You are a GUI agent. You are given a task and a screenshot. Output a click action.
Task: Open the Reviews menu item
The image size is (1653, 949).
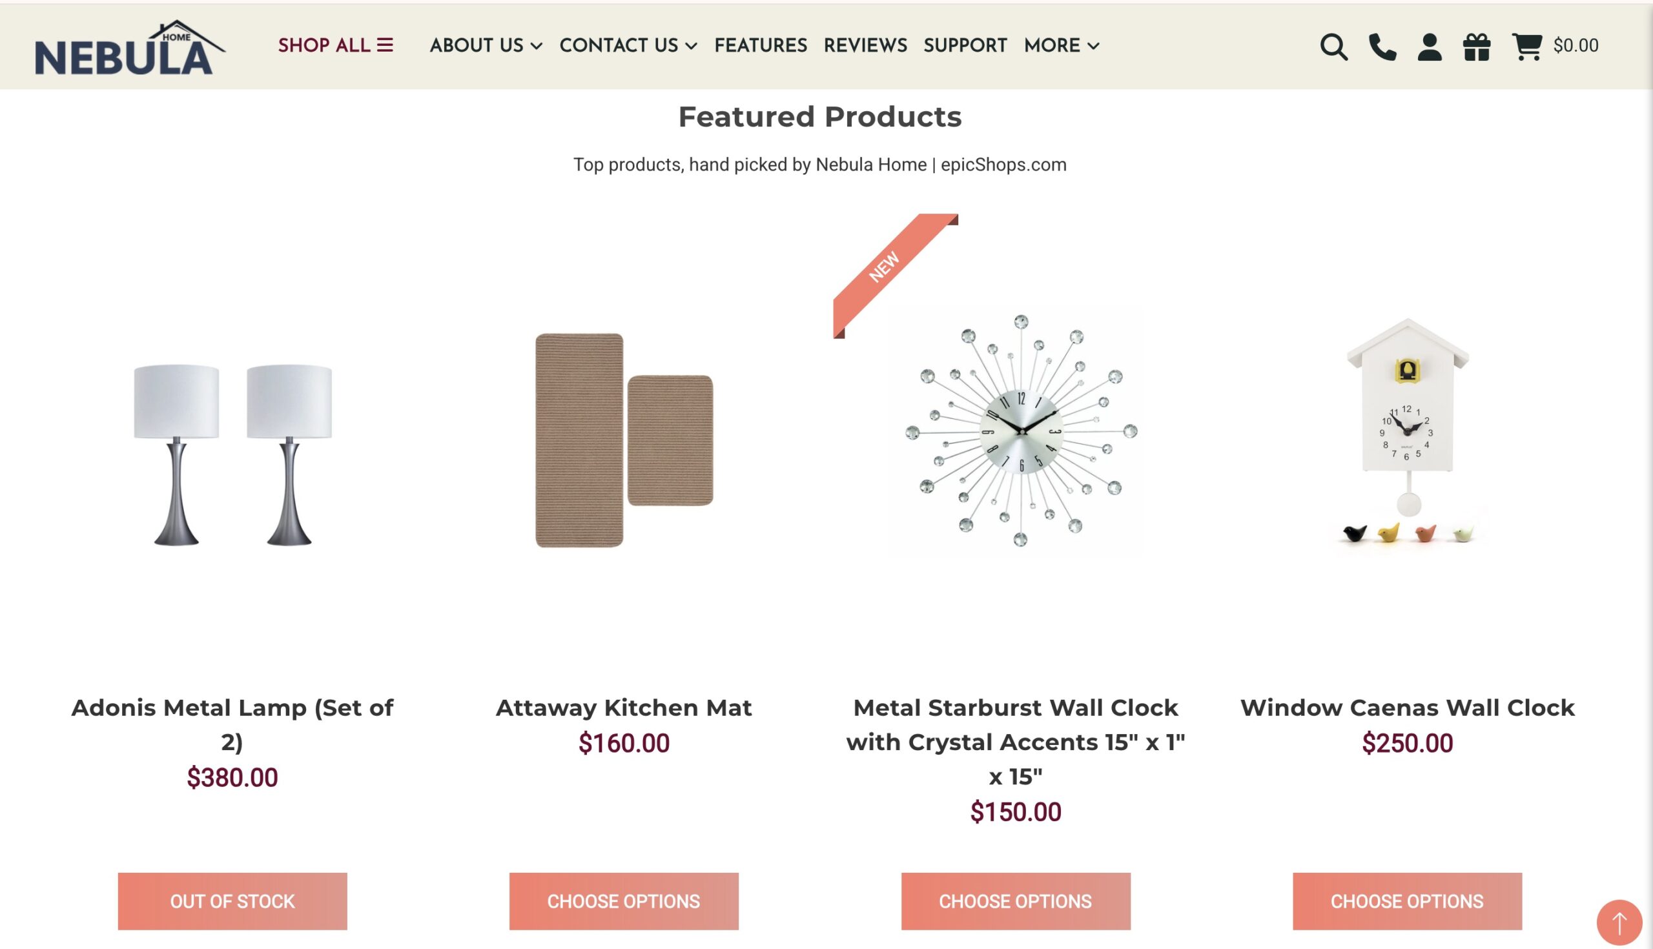click(865, 46)
